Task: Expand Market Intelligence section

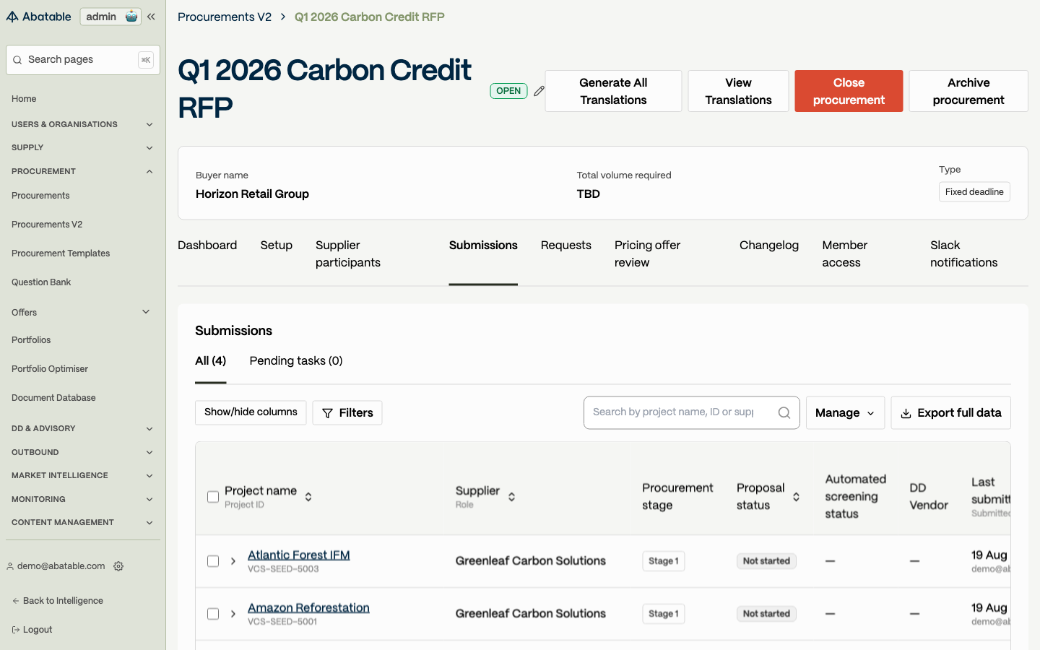Action: click(x=149, y=475)
